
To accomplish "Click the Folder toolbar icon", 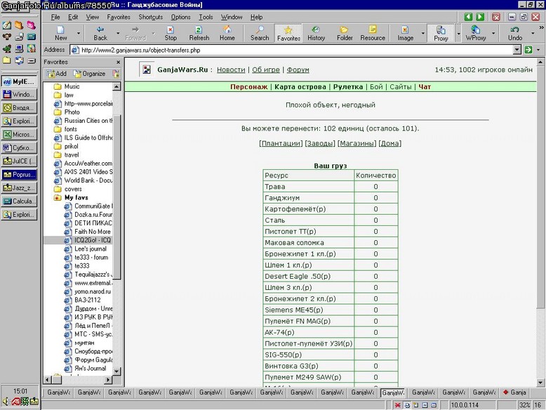I will 345,34.
